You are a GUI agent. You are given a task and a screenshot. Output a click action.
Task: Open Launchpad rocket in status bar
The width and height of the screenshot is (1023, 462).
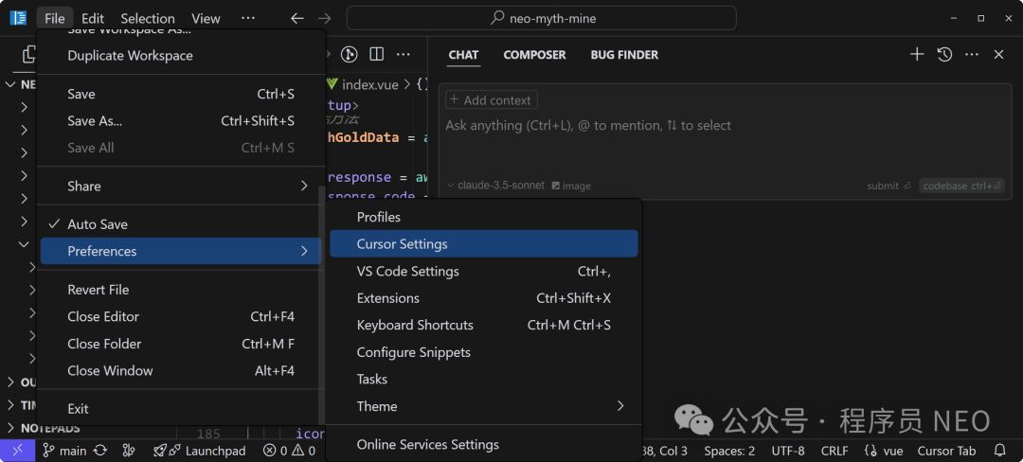(199, 451)
